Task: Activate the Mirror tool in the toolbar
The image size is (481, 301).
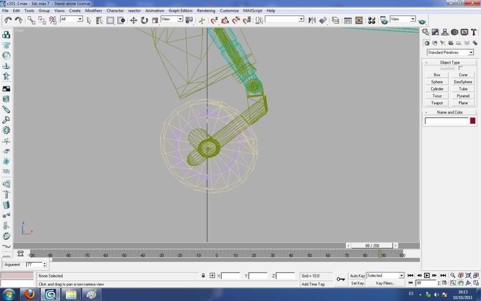Action: point(312,20)
